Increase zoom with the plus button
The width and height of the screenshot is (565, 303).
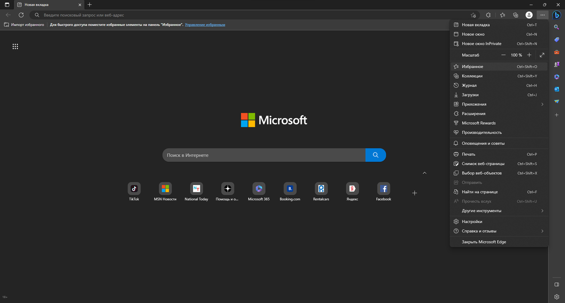529,55
